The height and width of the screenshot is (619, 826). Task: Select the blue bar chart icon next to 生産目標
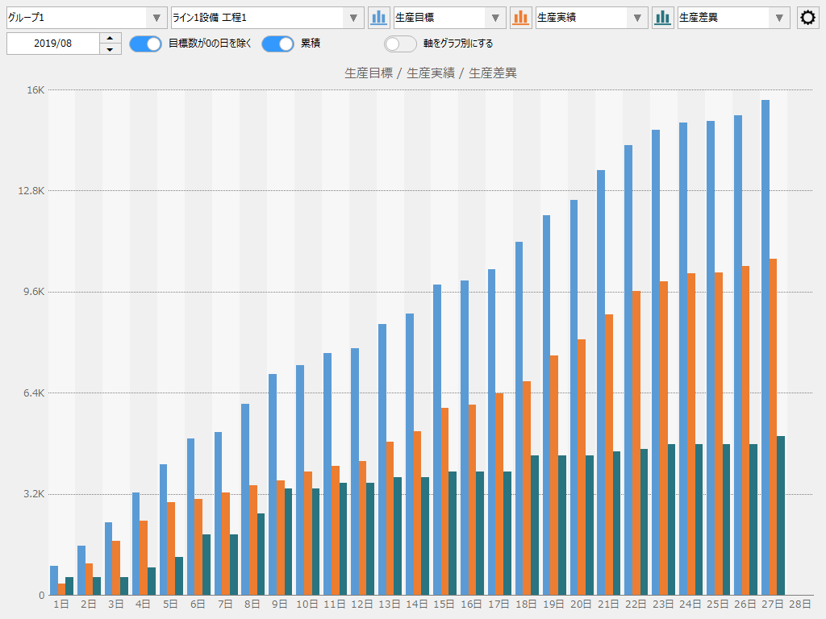click(379, 17)
